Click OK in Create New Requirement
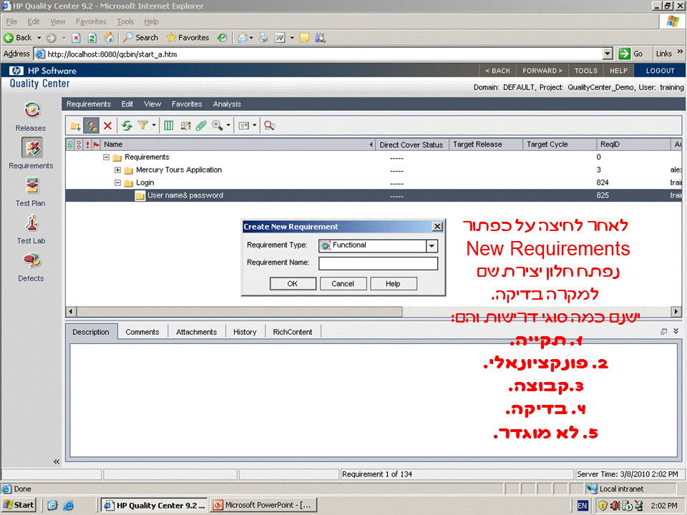This screenshot has height=515, width=687. click(293, 284)
